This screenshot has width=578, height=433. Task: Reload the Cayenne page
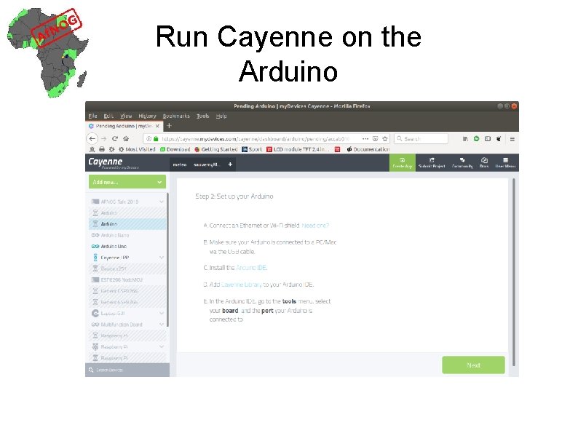point(115,138)
